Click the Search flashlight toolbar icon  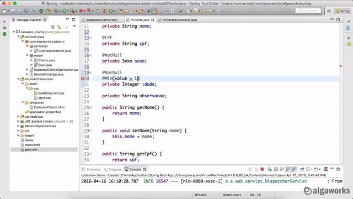pyautogui.click(x=133, y=11)
